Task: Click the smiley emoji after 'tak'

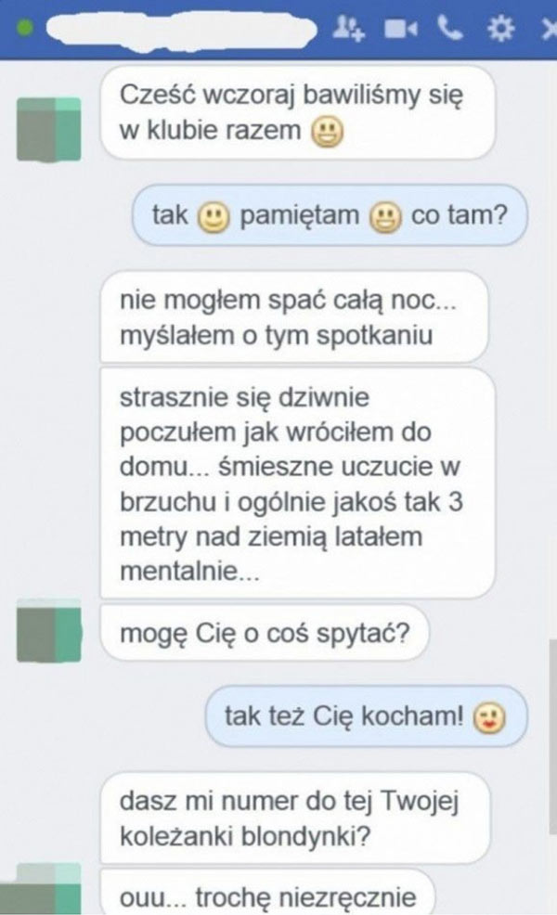Action: pyautogui.click(x=214, y=218)
